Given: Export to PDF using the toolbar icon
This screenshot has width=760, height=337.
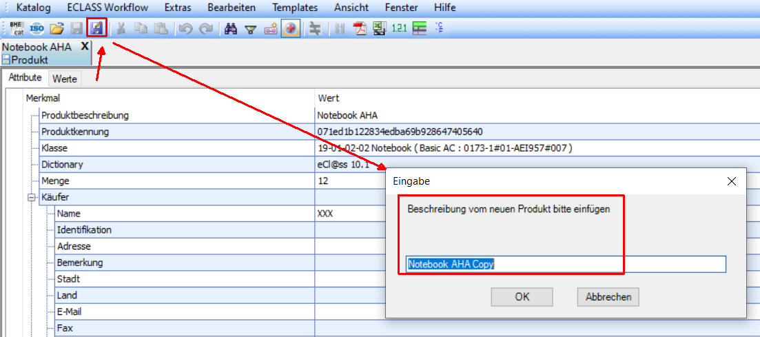Looking at the screenshot, I should tap(360, 28).
